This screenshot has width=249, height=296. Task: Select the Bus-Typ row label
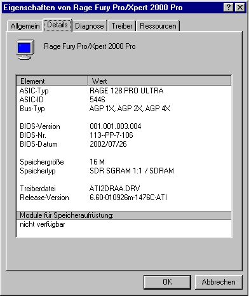point(32,109)
